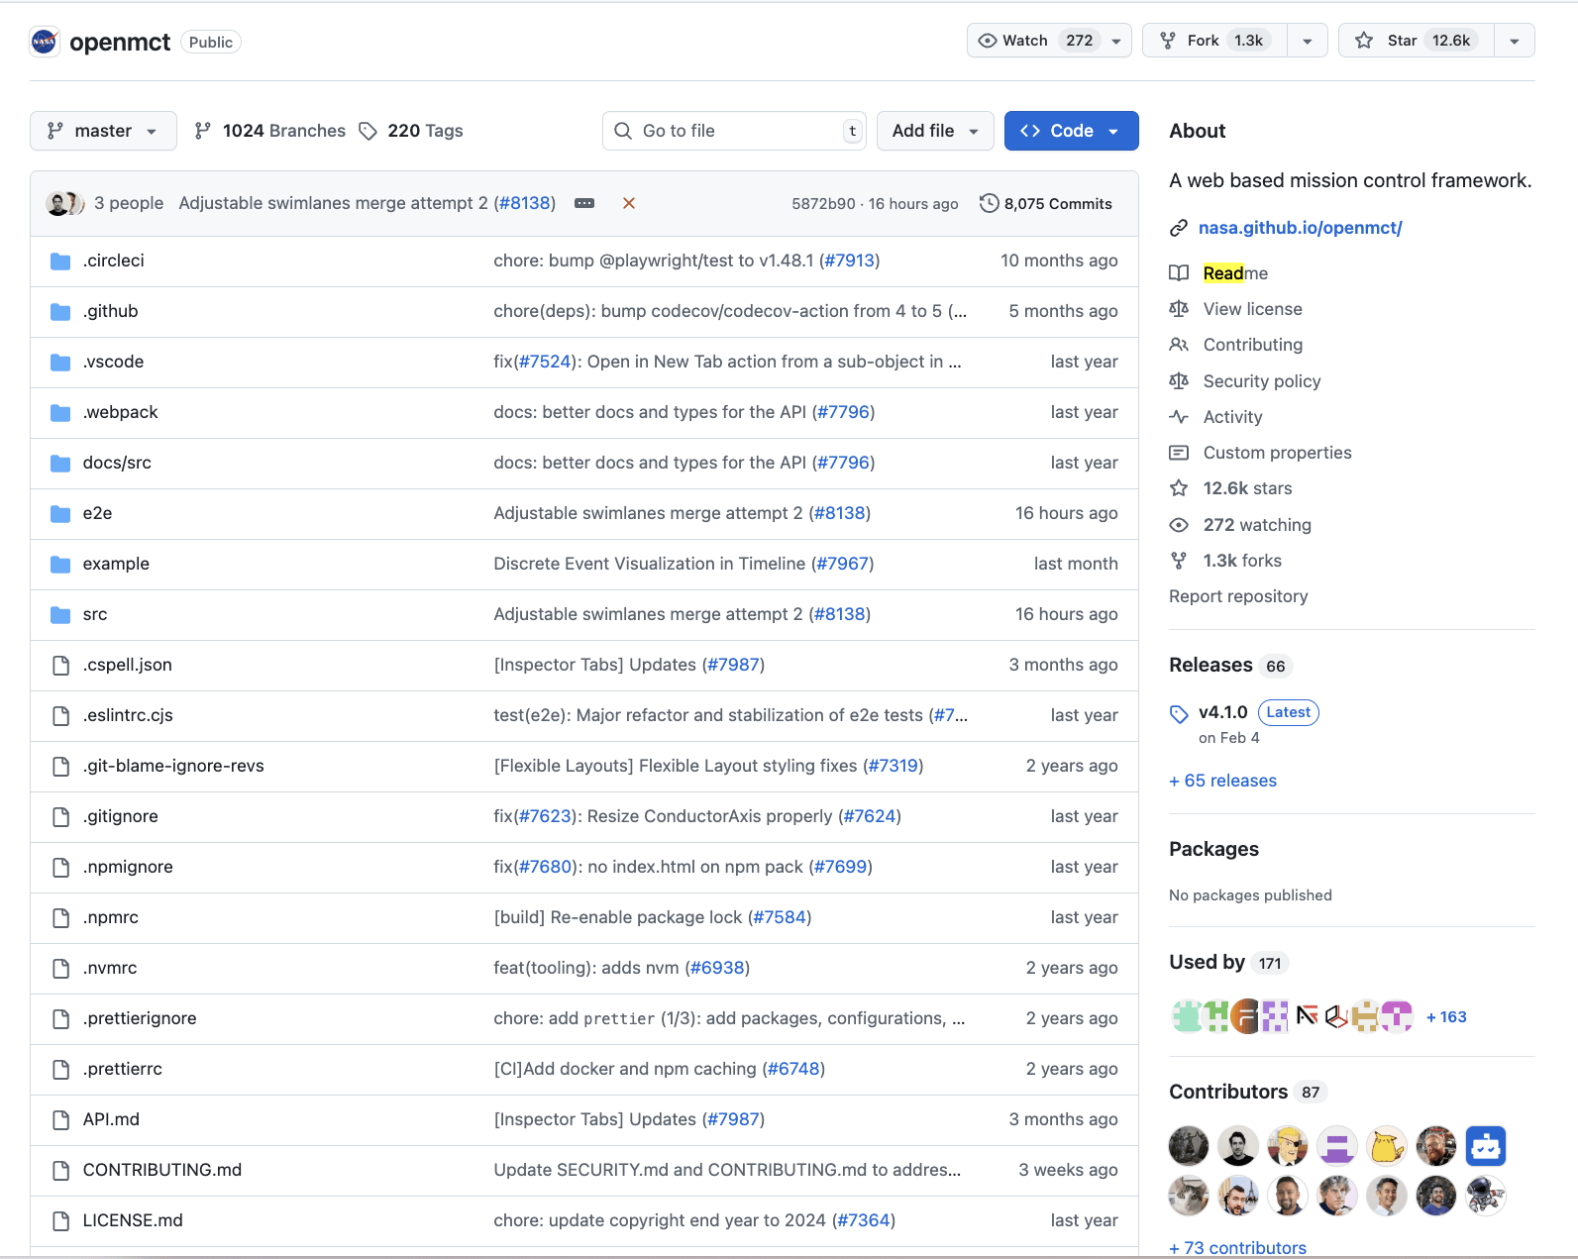Open the .prettierignore file
Viewport: 1578px width, 1259px height.
[140, 1018]
